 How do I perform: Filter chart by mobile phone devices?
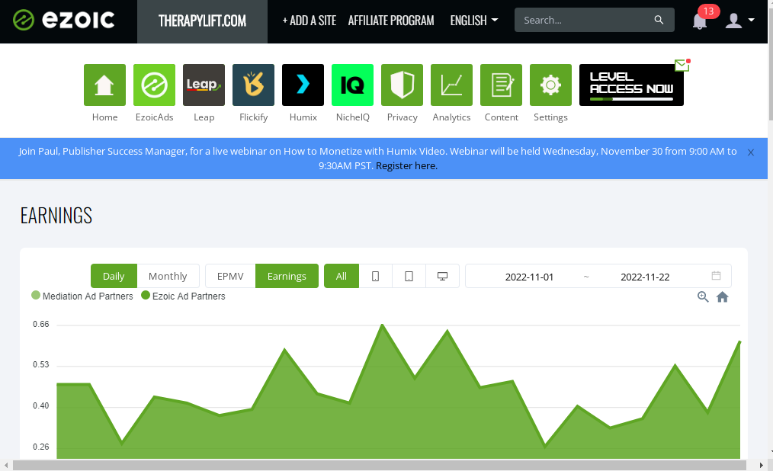(x=375, y=276)
